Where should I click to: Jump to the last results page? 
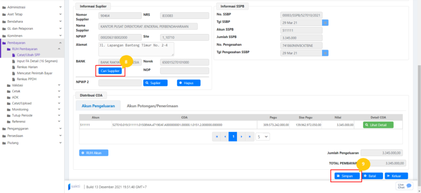(x=249, y=137)
